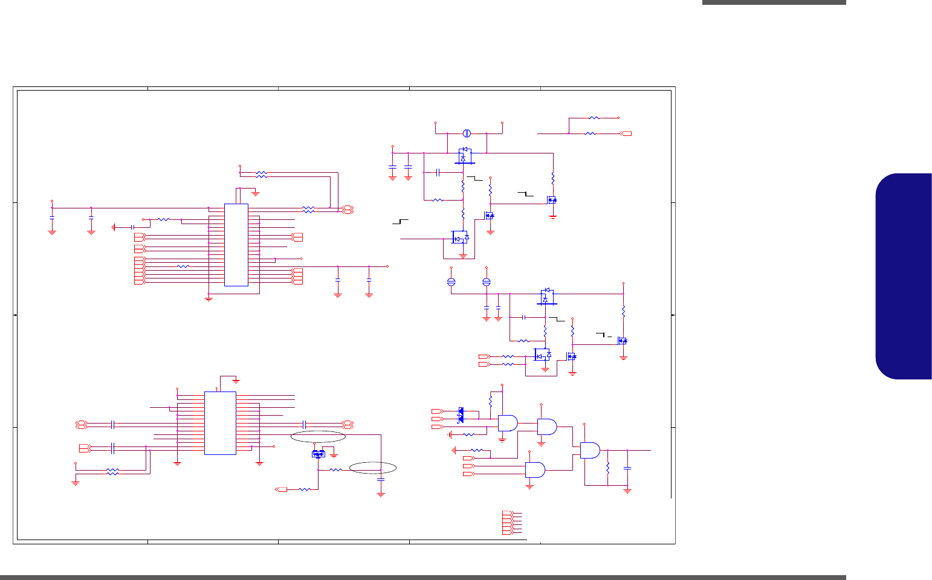
Task: Click the stacked red port list at bottom
Action: click(508, 523)
